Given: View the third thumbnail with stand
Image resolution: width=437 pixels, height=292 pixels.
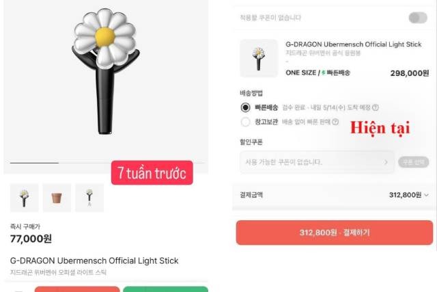Looking at the screenshot, I should pos(89,198).
